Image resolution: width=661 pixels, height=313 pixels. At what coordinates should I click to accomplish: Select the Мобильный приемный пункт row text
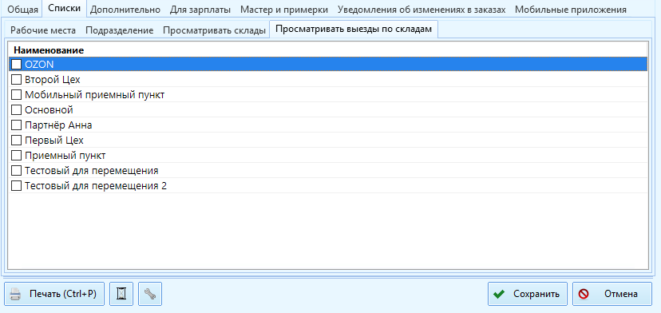(x=94, y=95)
